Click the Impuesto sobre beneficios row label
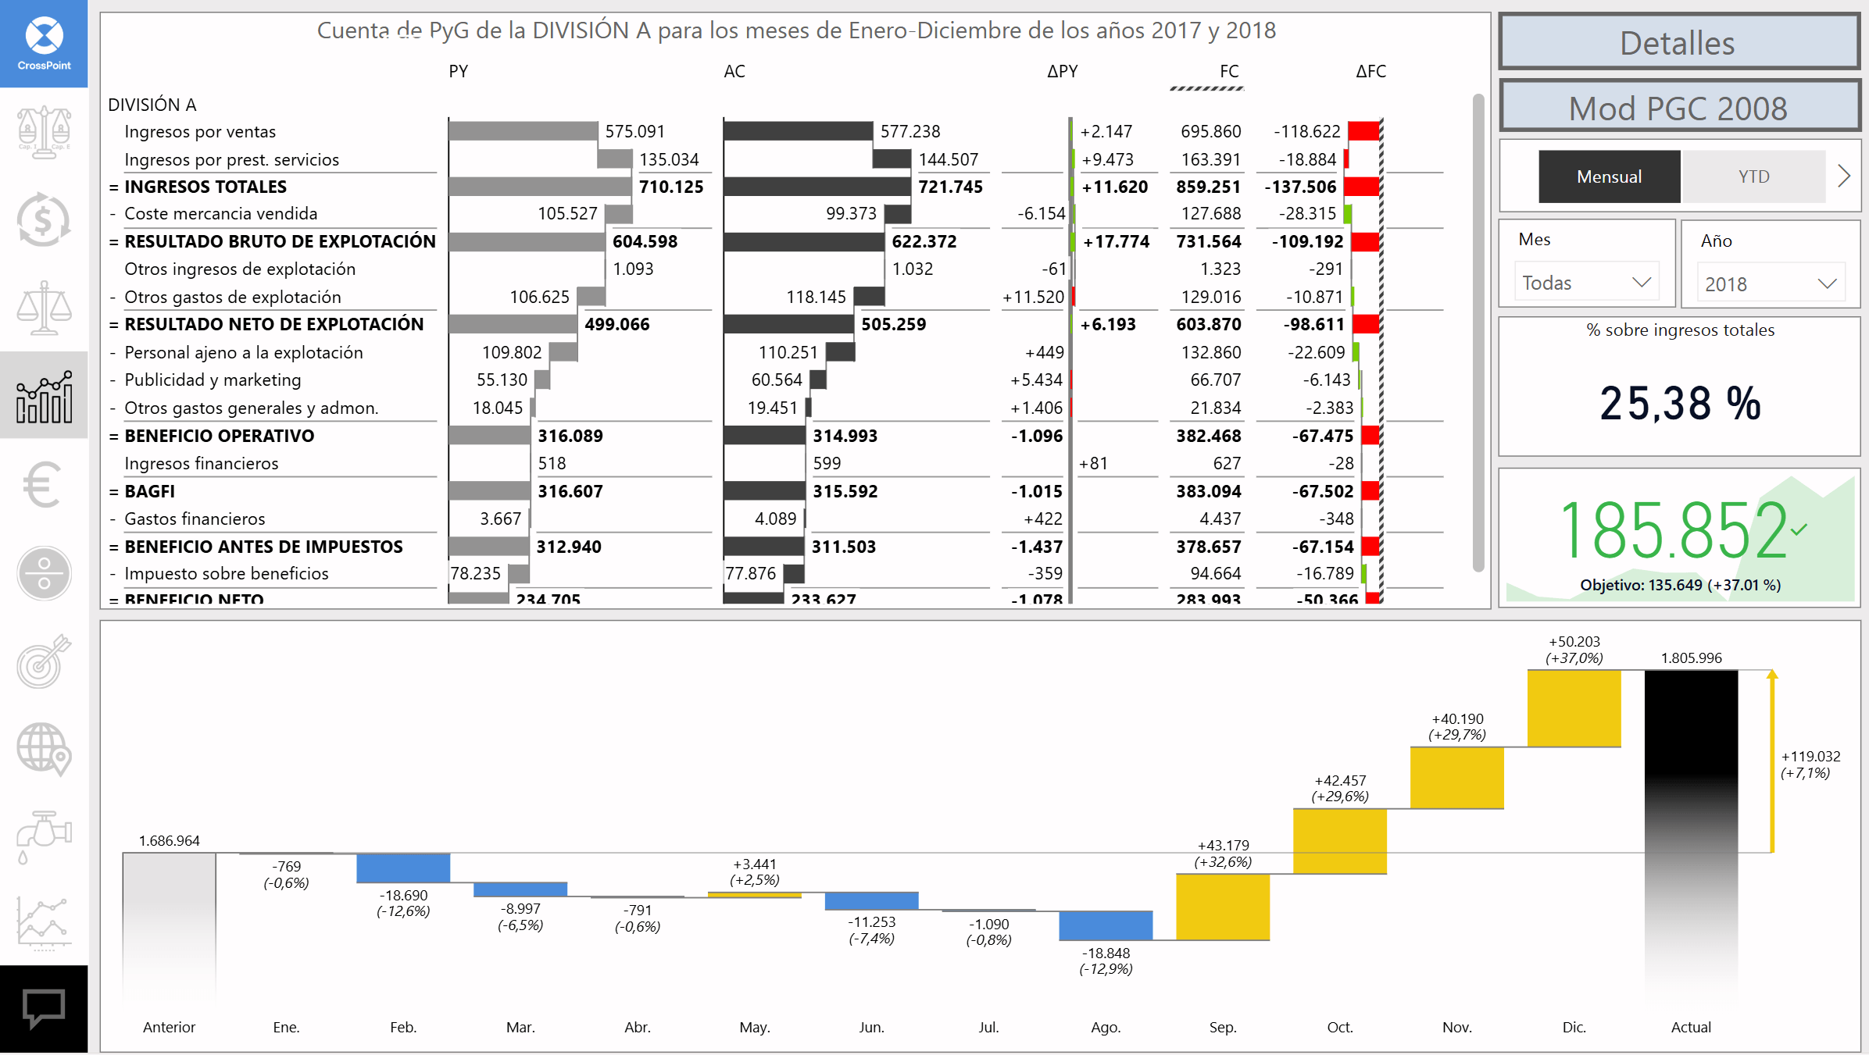This screenshot has width=1869, height=1055. (x=227, y=573)
